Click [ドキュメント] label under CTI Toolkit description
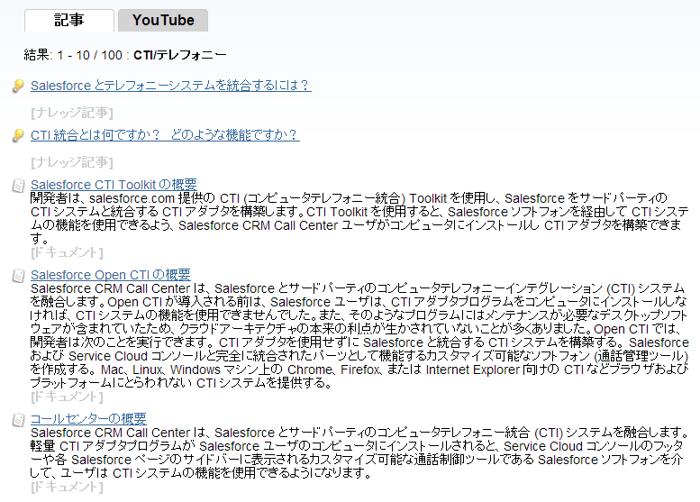The image size is (700, 502). tap(67, 252)
